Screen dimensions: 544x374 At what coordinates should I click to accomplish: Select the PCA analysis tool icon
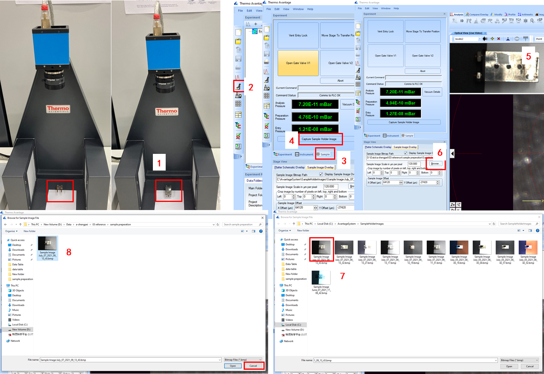518,21
